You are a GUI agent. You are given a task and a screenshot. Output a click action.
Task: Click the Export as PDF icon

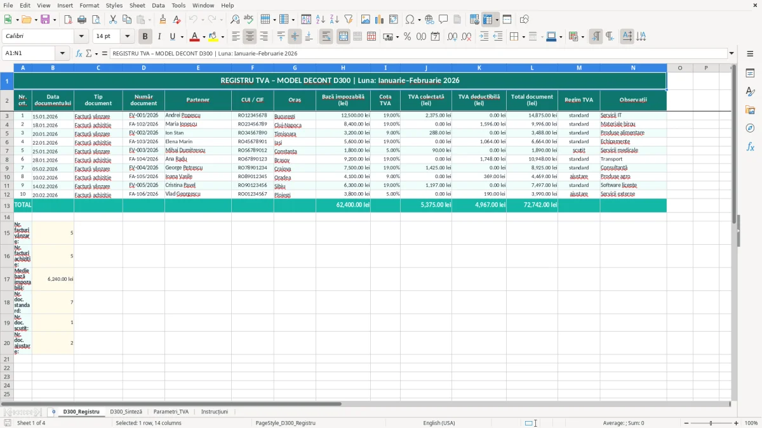click(68, 20)
